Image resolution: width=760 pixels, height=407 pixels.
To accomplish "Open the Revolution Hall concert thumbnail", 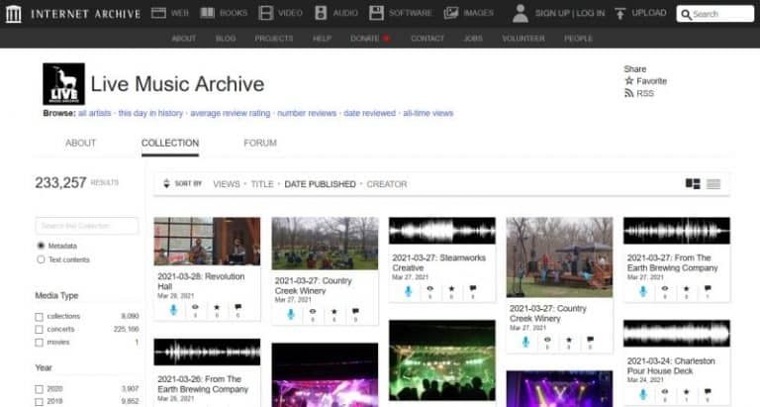I will pos(207,241).
